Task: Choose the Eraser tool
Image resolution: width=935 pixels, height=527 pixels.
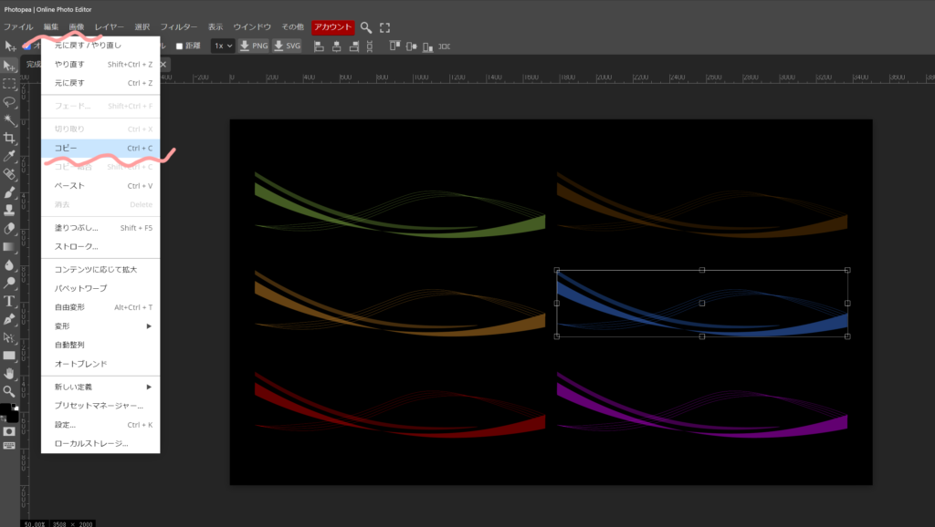Action: pos(10,228)
